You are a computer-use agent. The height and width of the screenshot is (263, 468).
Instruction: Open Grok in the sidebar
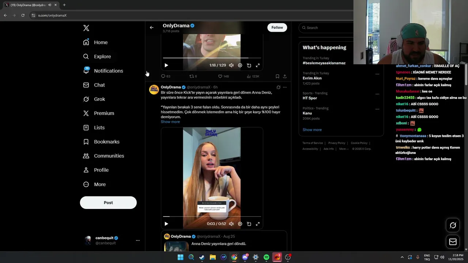94,99
